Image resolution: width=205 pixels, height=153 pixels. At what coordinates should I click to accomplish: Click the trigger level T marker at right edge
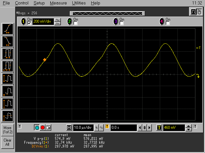click(x=199, y=48)
